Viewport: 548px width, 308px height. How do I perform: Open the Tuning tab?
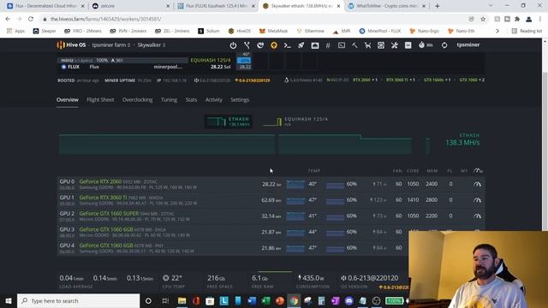(169, 100)
